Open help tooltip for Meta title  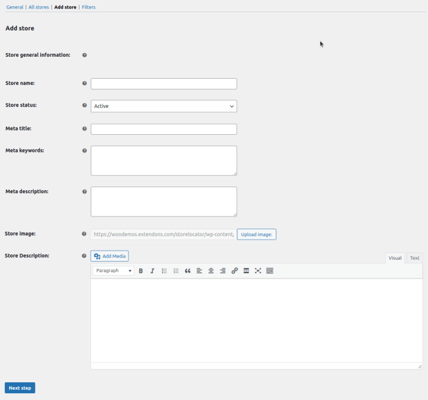[x=85, y=129]
